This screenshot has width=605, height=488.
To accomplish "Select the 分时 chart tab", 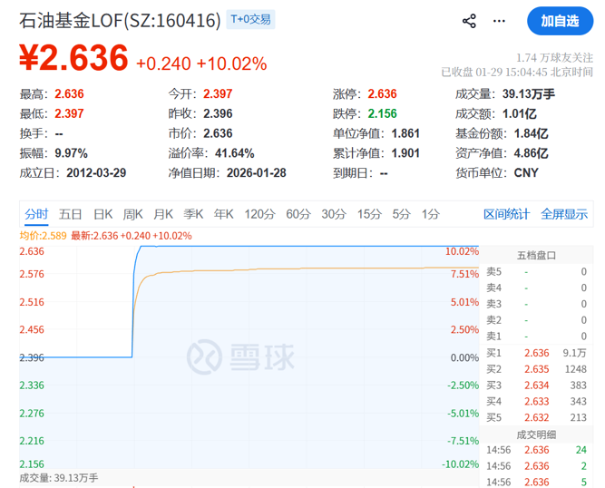I will [x=36, y=214].
